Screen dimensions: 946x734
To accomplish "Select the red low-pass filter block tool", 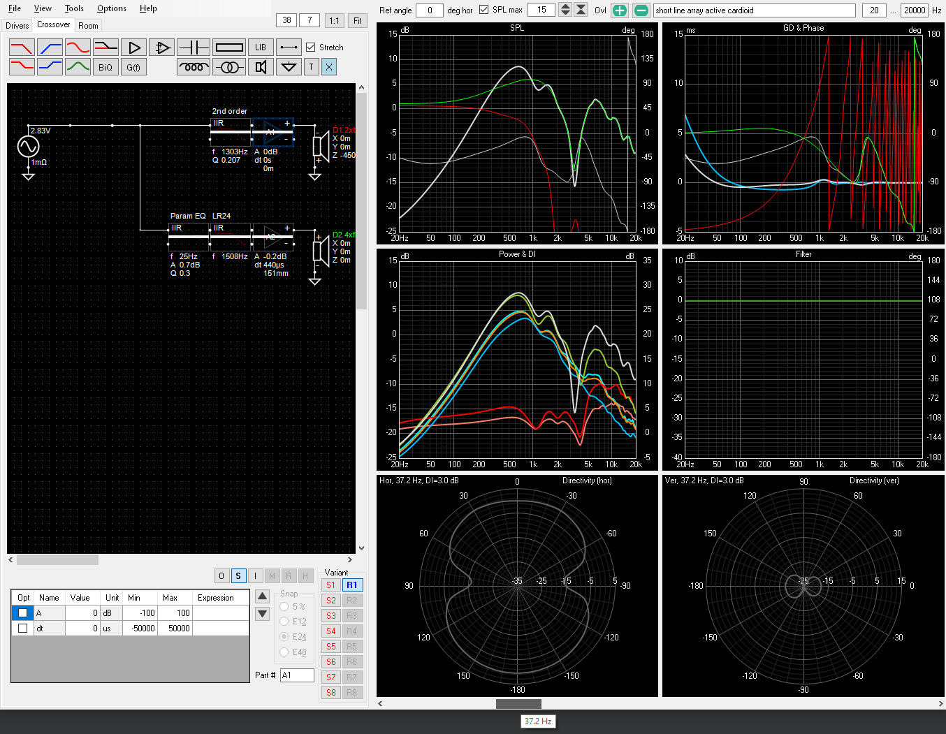I will (22, 47).
